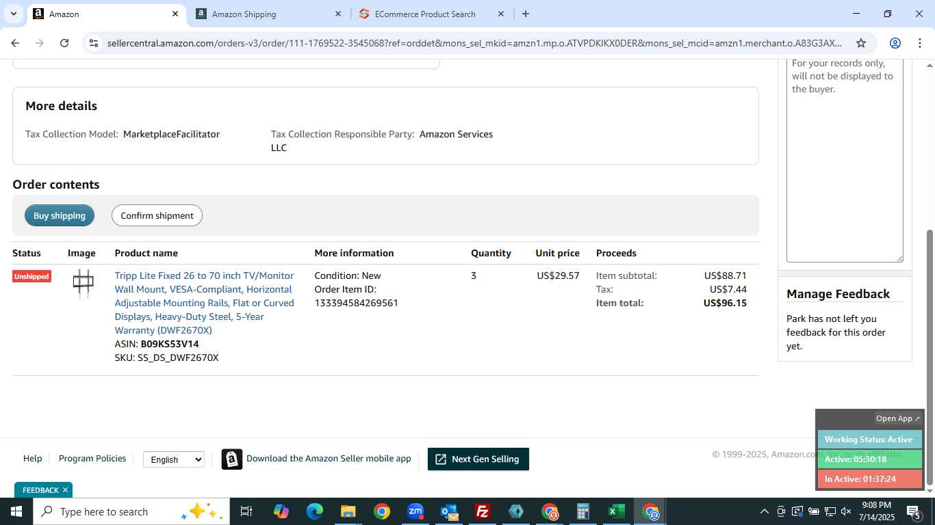Open the Program Policies link
The height and width of the screenshot is (525, 935).
(92, 459)
